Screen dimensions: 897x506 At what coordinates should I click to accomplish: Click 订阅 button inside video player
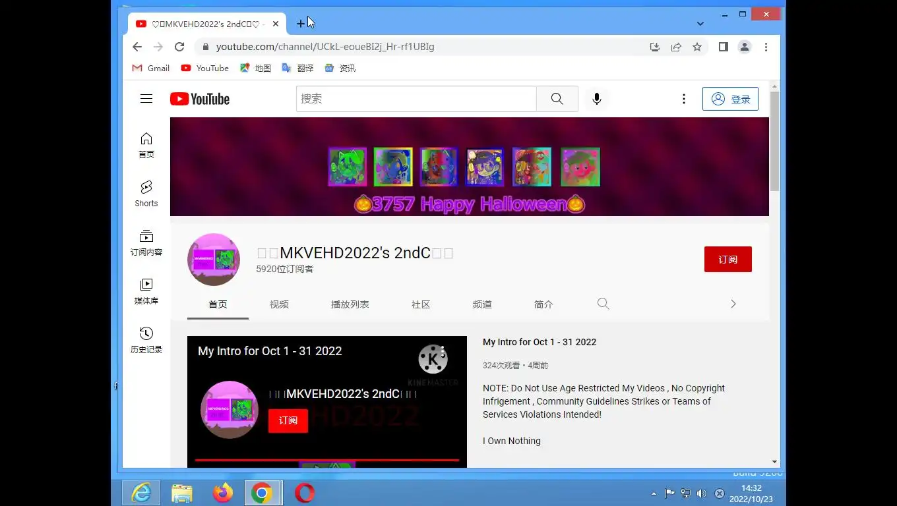[x=288, y=420]
